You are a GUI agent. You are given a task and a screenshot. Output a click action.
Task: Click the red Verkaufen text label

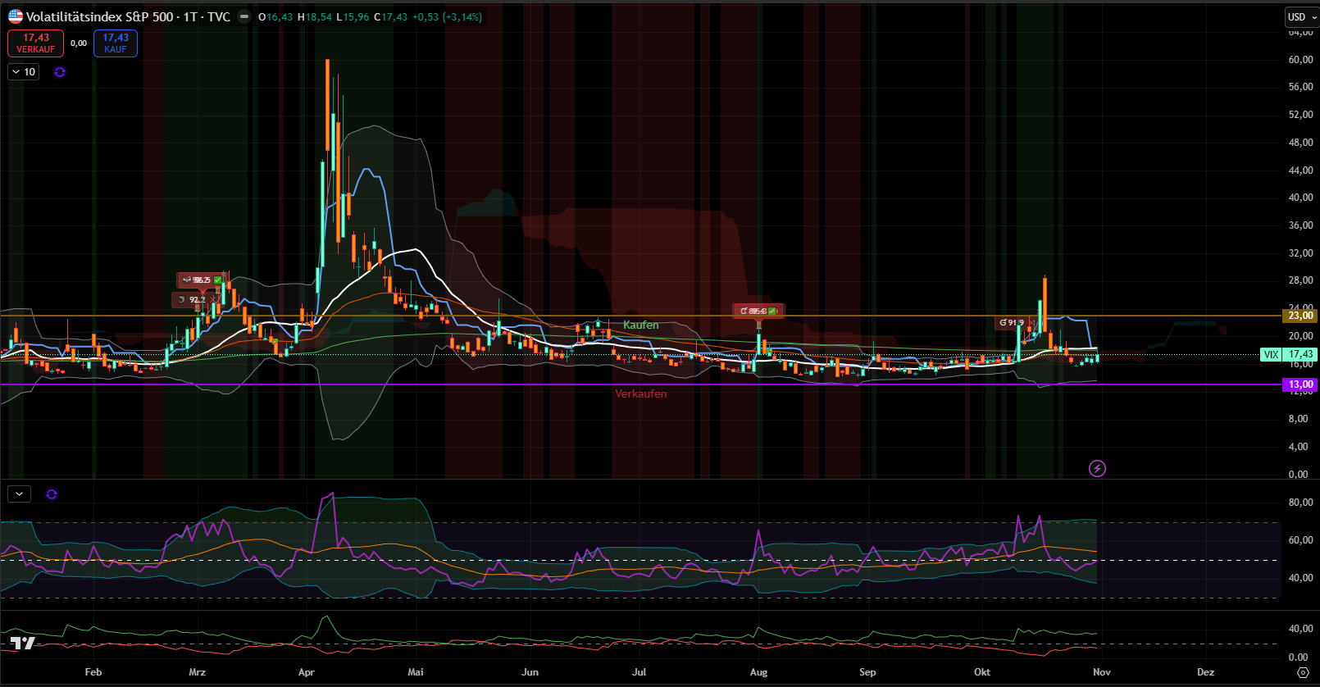pyautogui.click(x=640, y=394)
